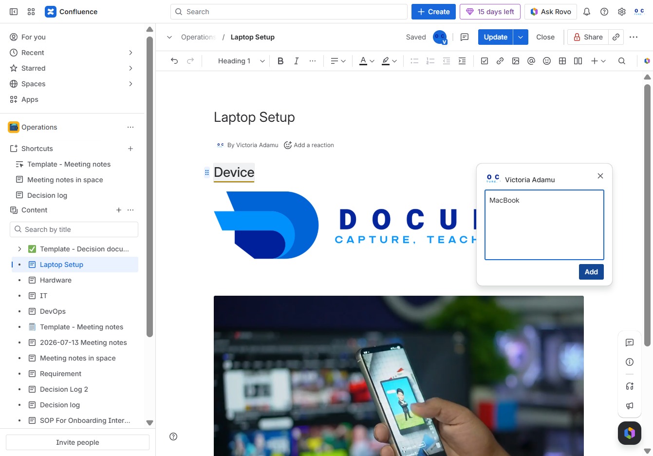Screen dimensions: 653x456
Task: Click the comment text box containing MacBook
Action: pyautogui.click(x=544, y=225)
